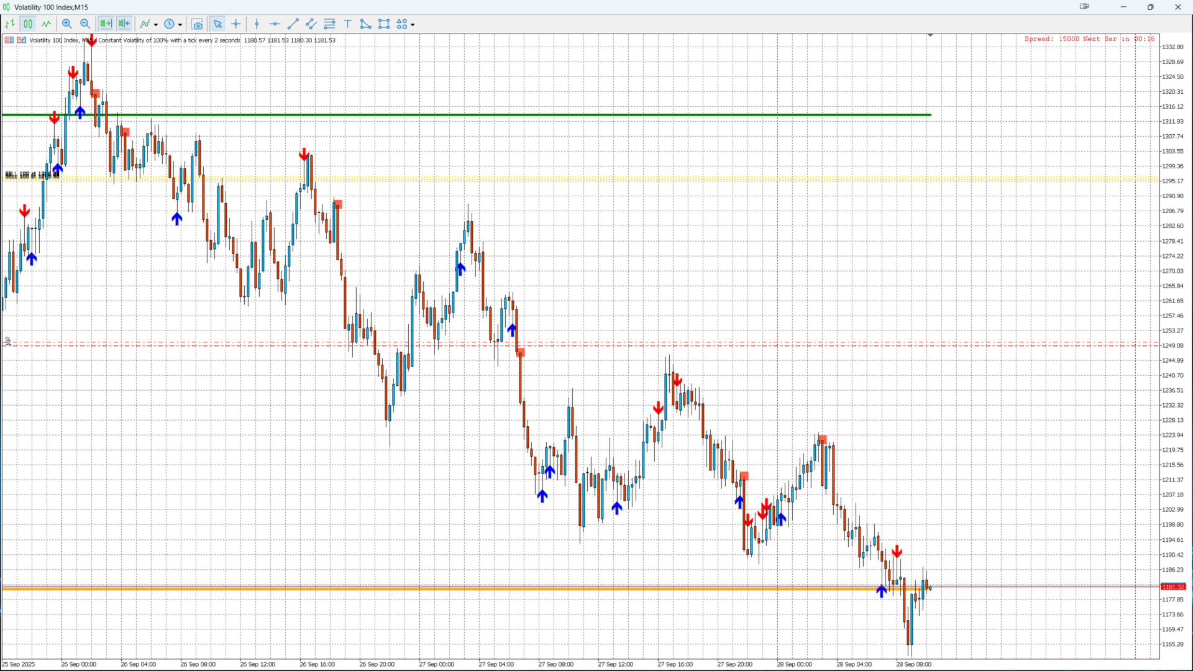Insert a text label object

(348, 24)
